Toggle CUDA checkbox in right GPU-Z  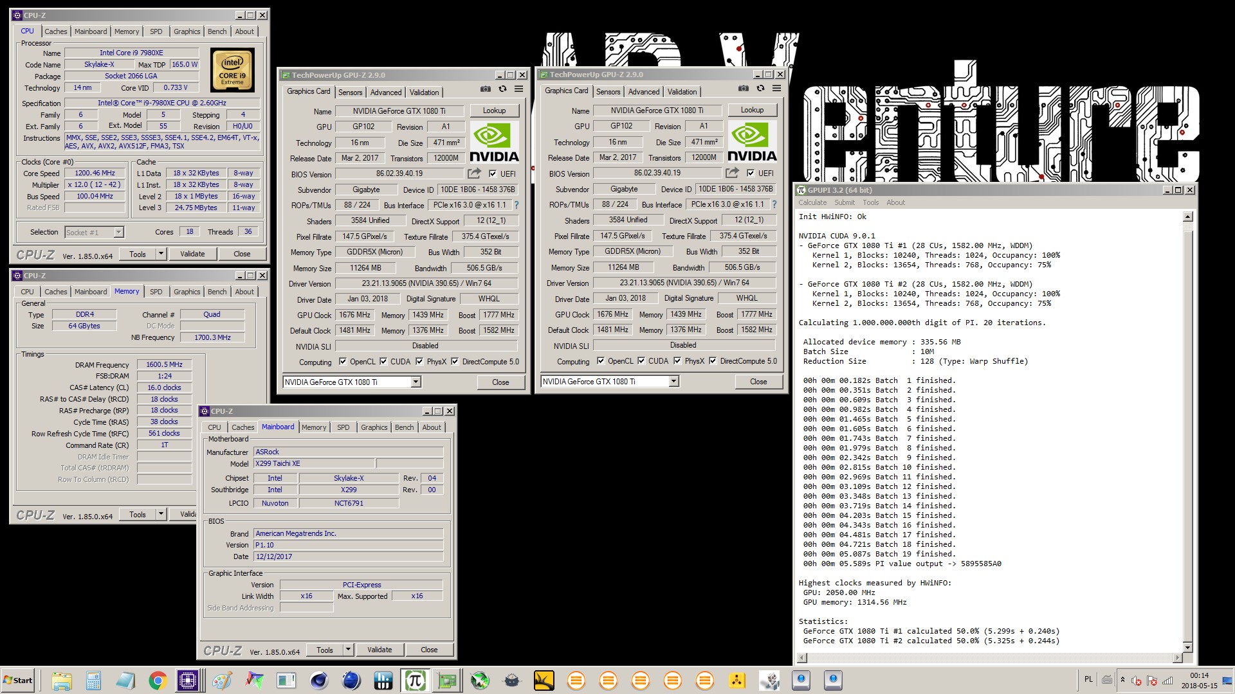point(641,361)
